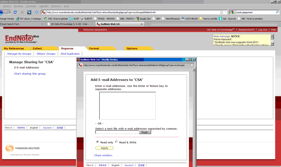Star the main page in address bar
Viewport: 281px width, 167px height.
click(221, 12)
